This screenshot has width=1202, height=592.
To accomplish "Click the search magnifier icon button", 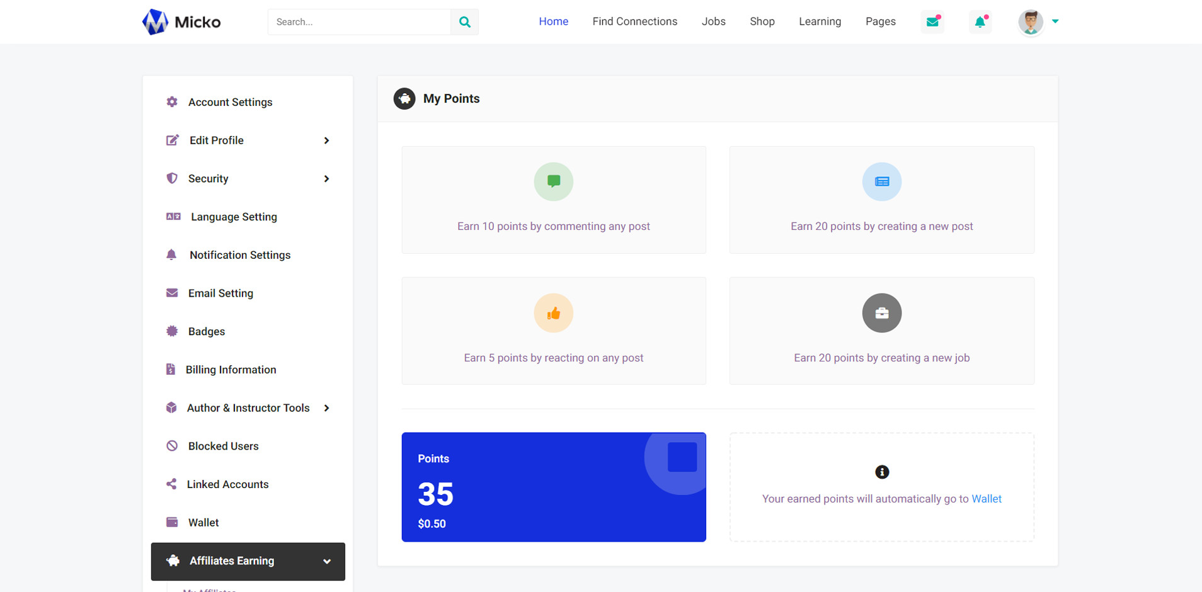I will pyautogui.click(x=464, y=22).
